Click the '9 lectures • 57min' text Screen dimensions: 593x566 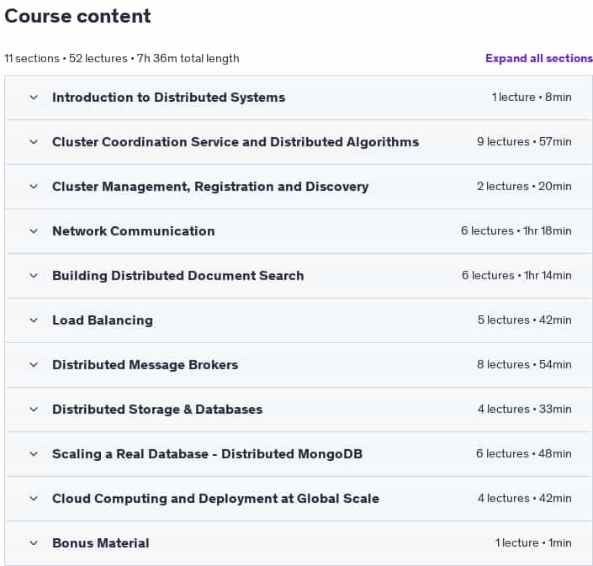click(524, 142)
